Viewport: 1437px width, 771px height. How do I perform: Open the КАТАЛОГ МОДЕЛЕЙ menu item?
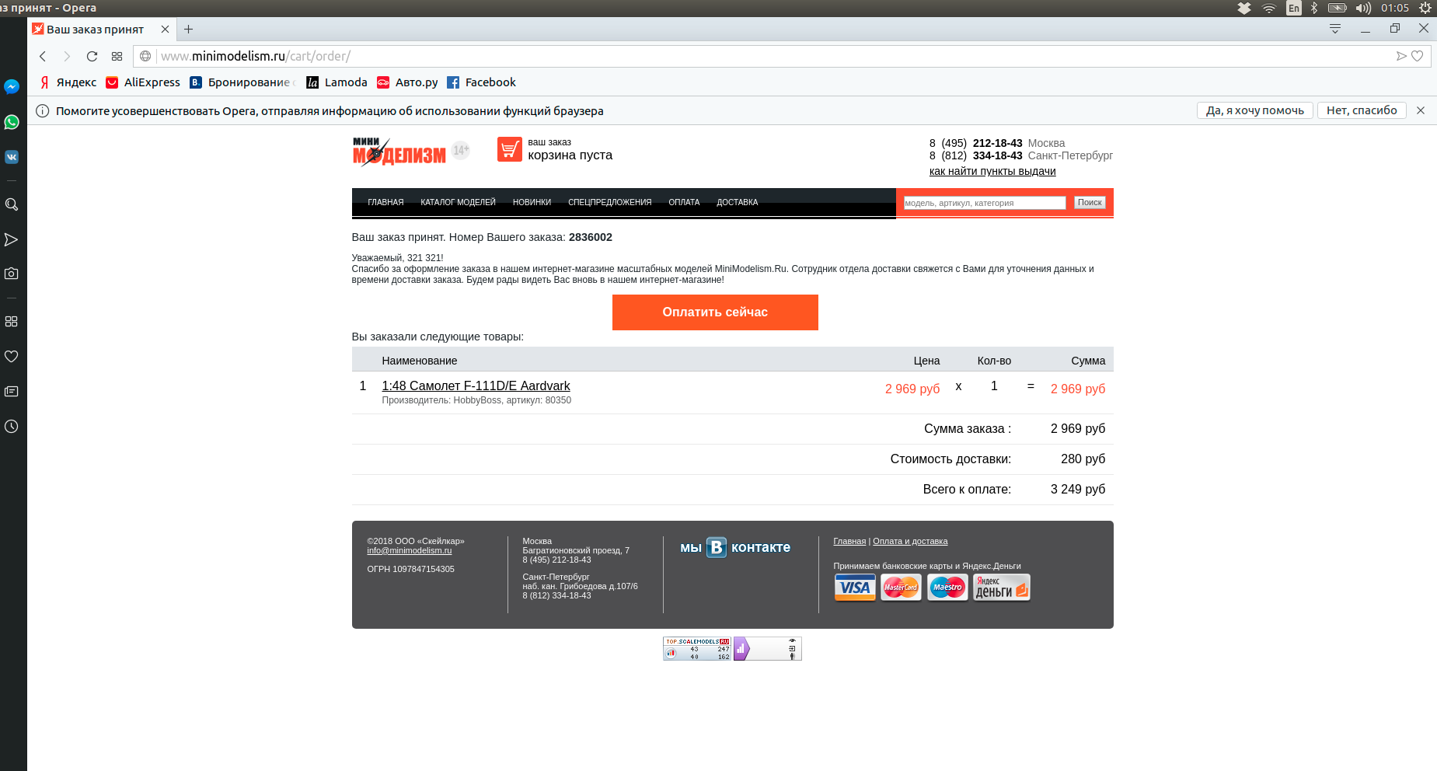pos(458,202)
